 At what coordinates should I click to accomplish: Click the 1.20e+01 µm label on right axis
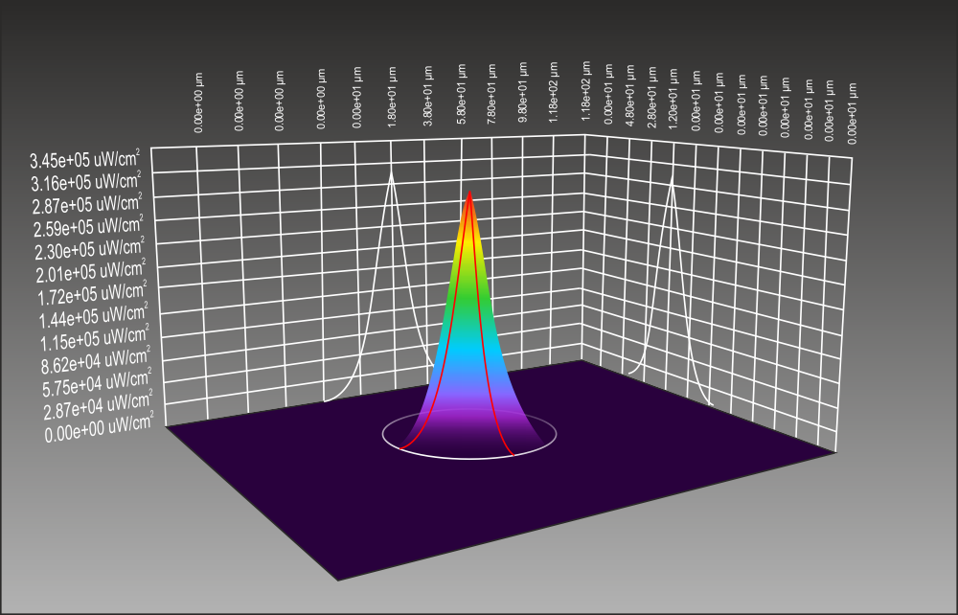[x=673, y=97]
